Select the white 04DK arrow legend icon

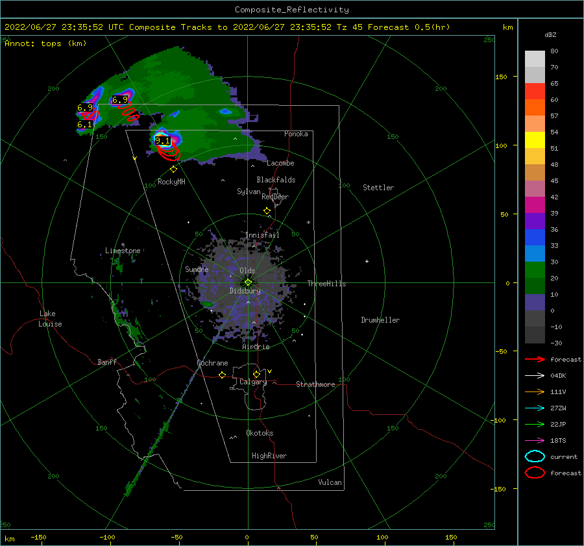[535, 376]
